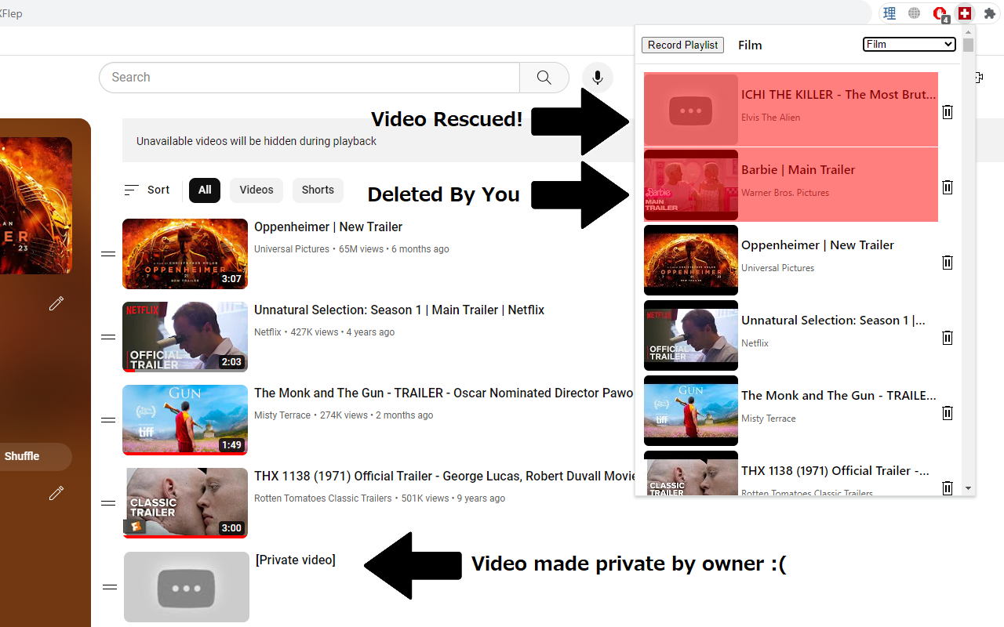Click the adblocker extension icon showing badge 4

point(940,13)
